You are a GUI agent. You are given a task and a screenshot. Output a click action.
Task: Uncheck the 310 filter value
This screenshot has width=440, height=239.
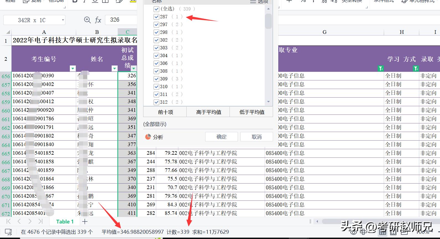tap(156, 87)
